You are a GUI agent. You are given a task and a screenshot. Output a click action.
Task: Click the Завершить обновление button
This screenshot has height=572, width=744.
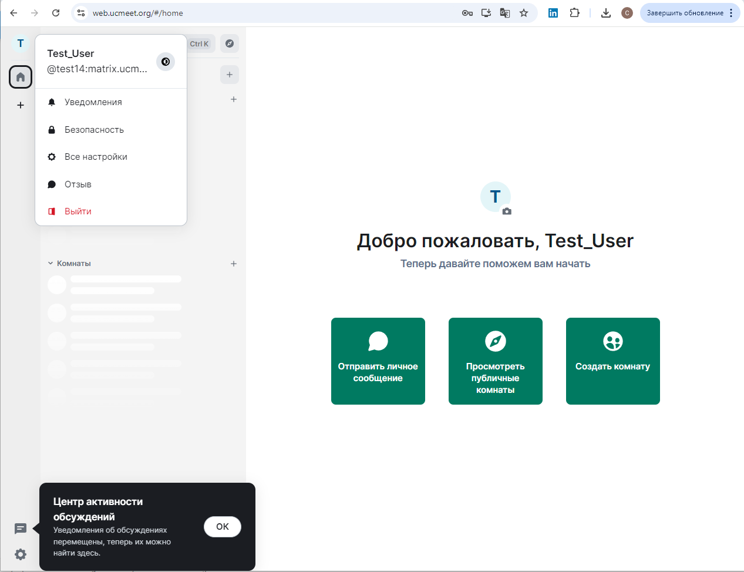click(x=684, y=12)
